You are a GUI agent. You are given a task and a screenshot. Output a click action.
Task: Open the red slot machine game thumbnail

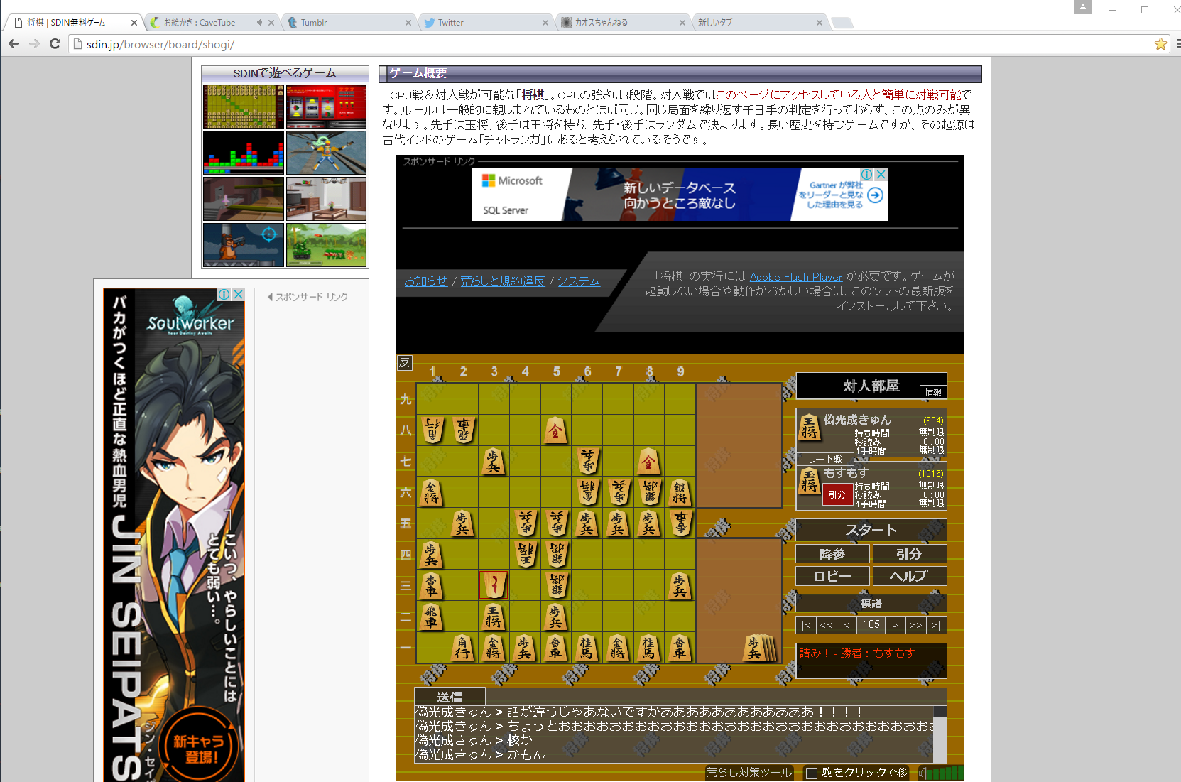[326, 107]
